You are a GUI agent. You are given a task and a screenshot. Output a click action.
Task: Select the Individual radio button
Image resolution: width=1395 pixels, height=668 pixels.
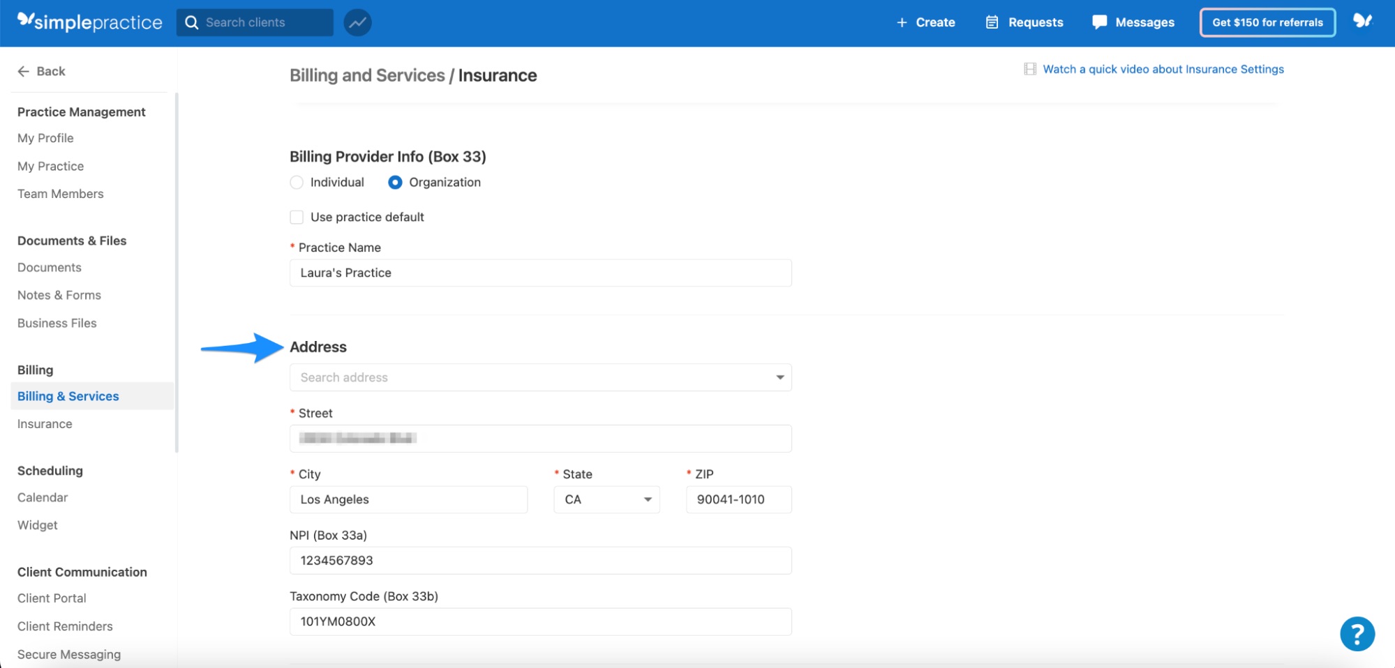click(x=296, y=182)
